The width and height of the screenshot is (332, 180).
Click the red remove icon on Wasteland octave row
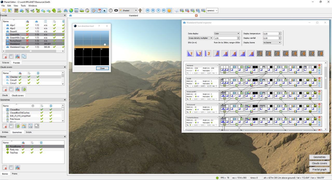[319, 65]
